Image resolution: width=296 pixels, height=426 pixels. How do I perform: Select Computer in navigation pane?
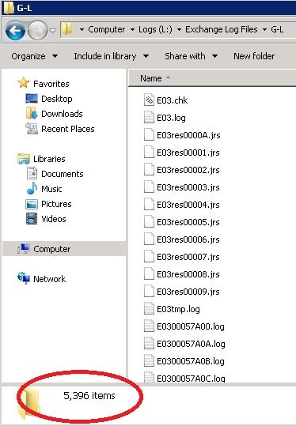point(51,249)
